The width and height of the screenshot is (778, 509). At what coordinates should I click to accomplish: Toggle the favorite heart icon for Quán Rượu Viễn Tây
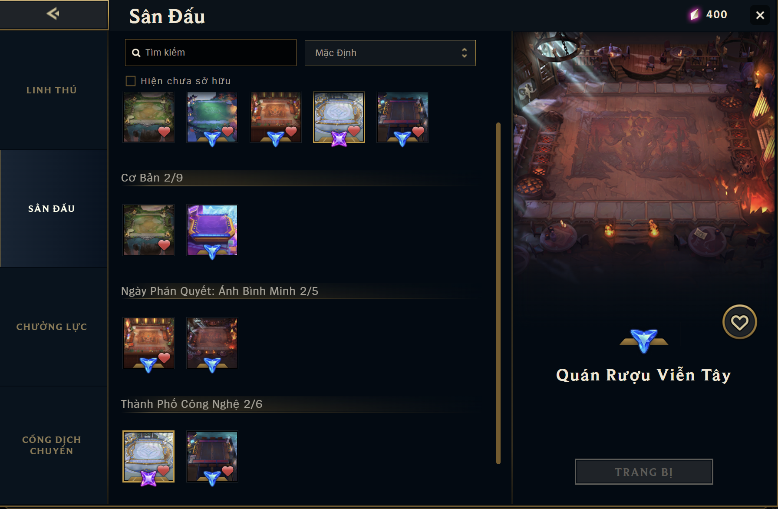point(739,322)
